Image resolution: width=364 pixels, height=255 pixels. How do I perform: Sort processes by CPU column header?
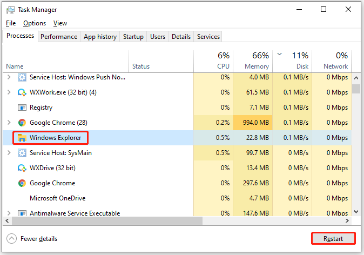pyautogui.click(x=213, y=61)
